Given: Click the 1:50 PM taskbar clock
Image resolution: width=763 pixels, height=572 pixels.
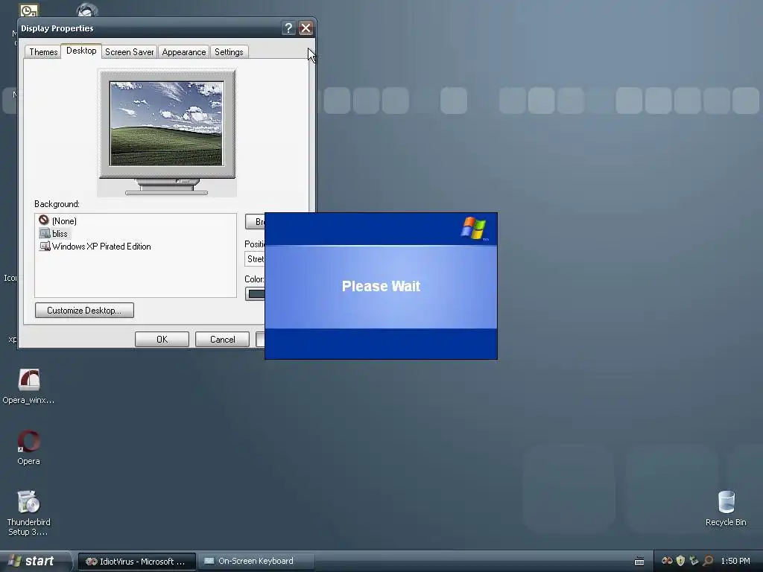Looking at the screenshot, I should pos(735,561).
